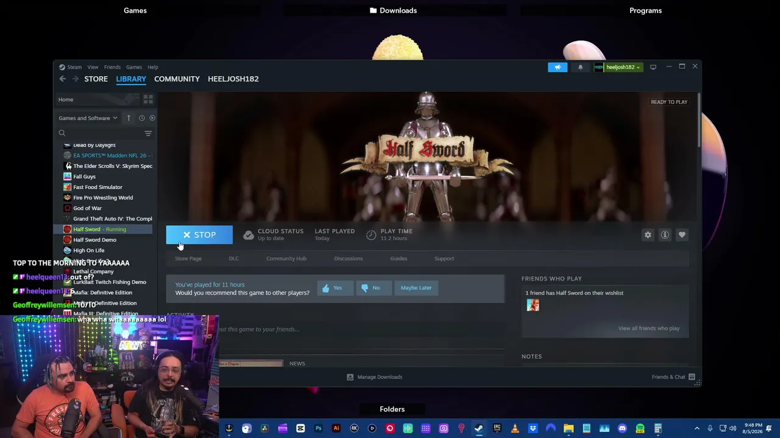780x438 pixels.
Task: Click the library search magnifier icon
Action: 62,133
